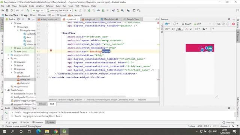Click the Clear constraints icon in Preview

[186, 29]
